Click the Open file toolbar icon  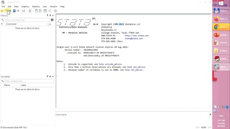tap(2, 11)
